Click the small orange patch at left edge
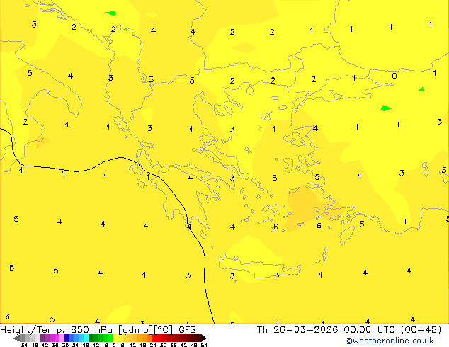Viewport: 449px width, 347px height. [x=42, y=141]
